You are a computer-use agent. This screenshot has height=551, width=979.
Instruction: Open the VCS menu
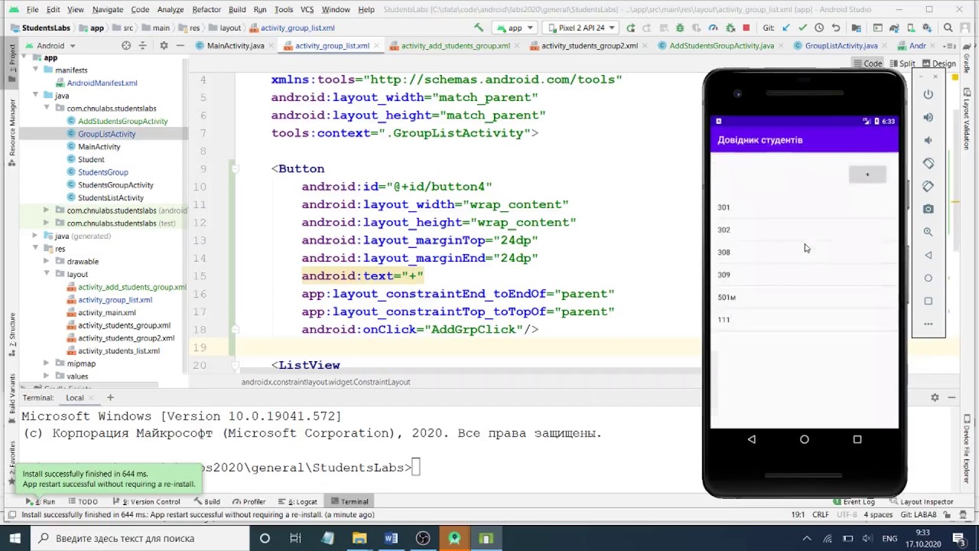click(x=307, y=9)
